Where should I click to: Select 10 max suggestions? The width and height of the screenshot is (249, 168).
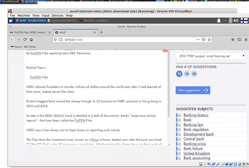coord(179,74)
